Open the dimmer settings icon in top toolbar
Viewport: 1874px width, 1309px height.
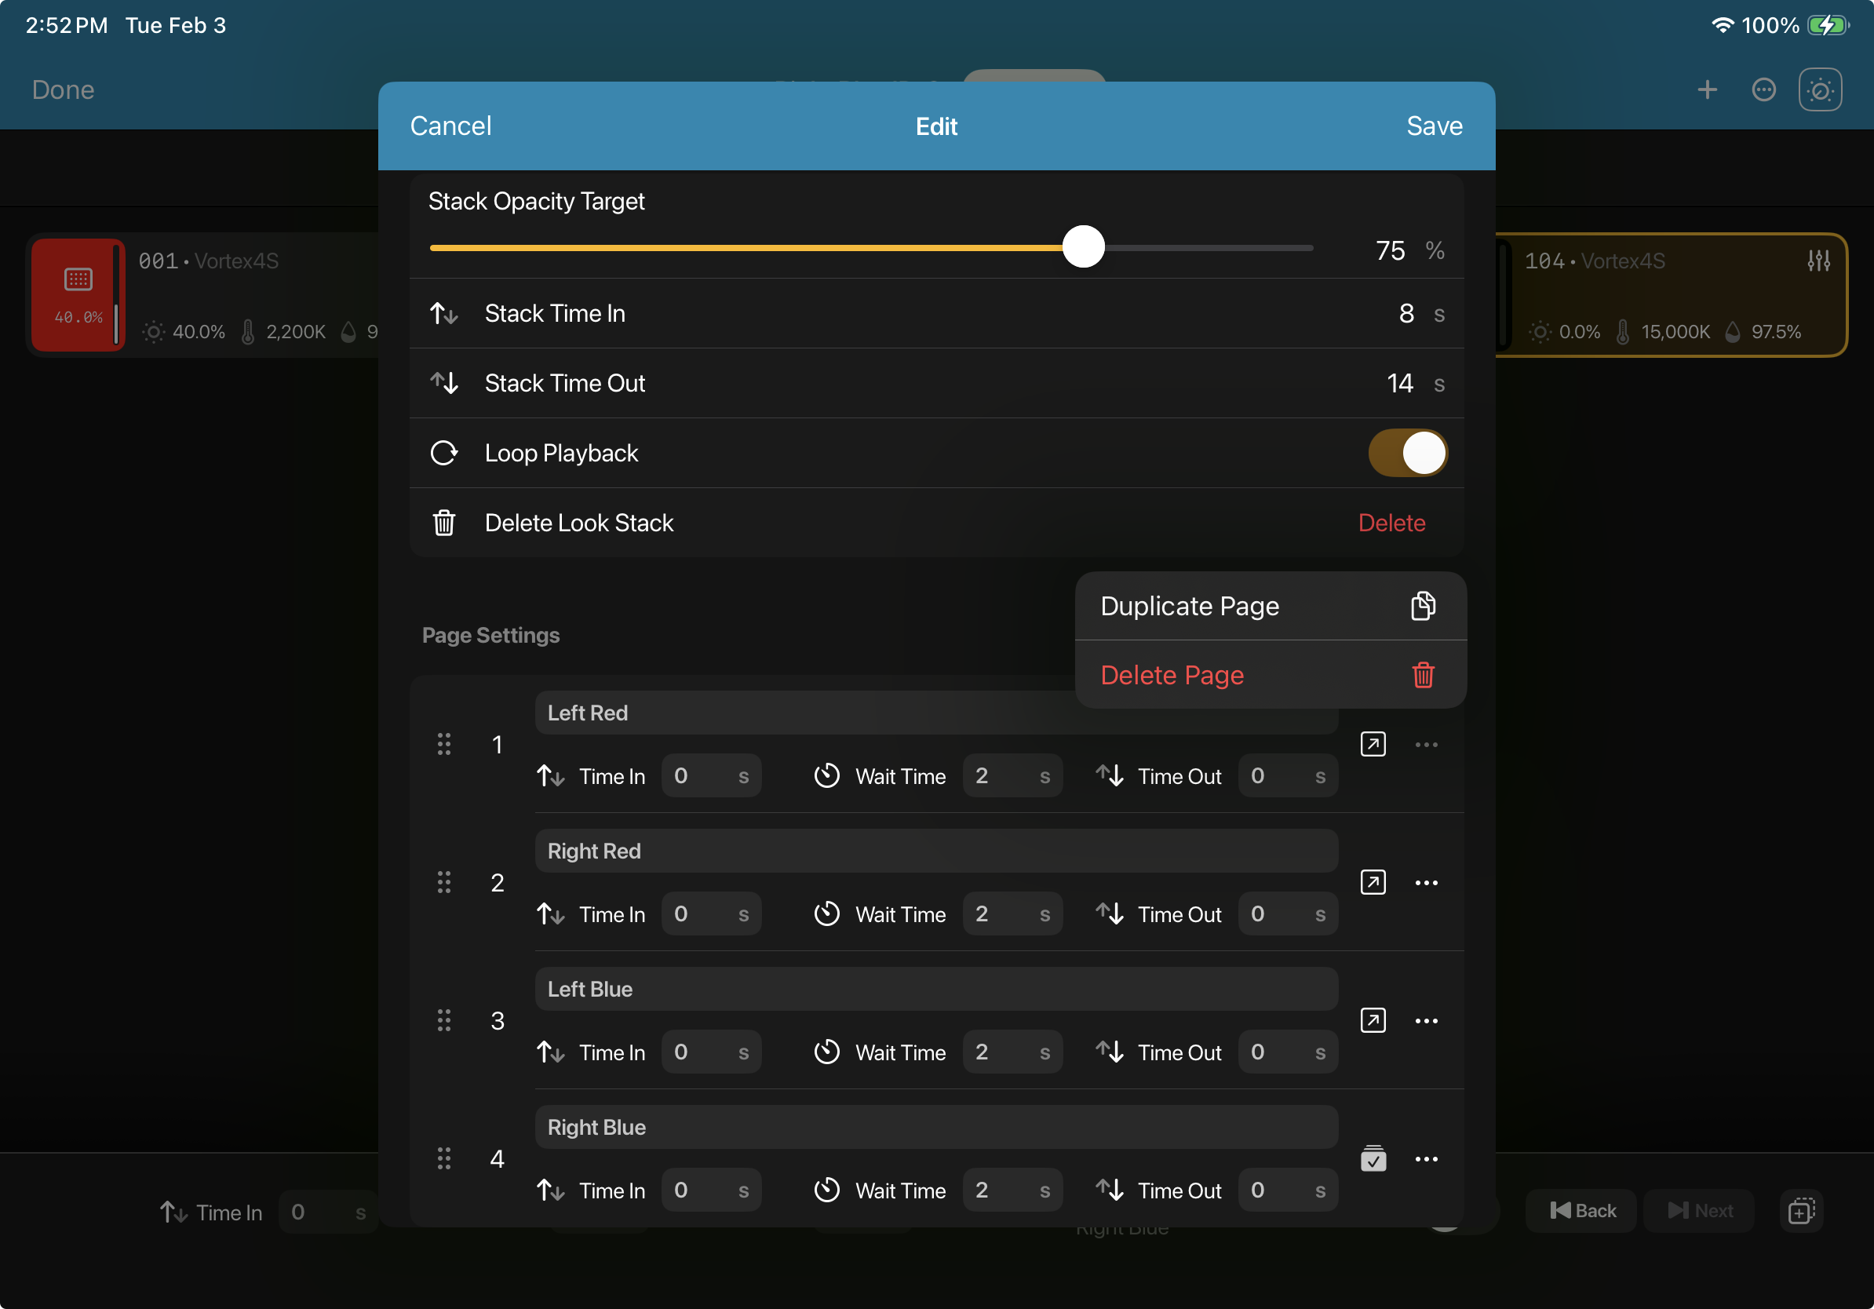coord(1820,89)
